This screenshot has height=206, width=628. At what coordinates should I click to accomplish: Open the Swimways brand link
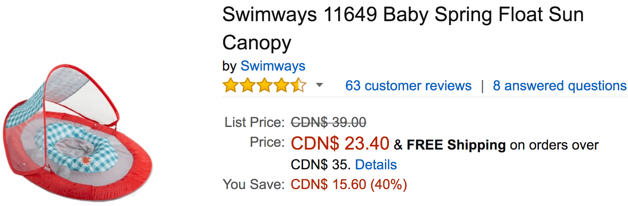coord(273,66)
